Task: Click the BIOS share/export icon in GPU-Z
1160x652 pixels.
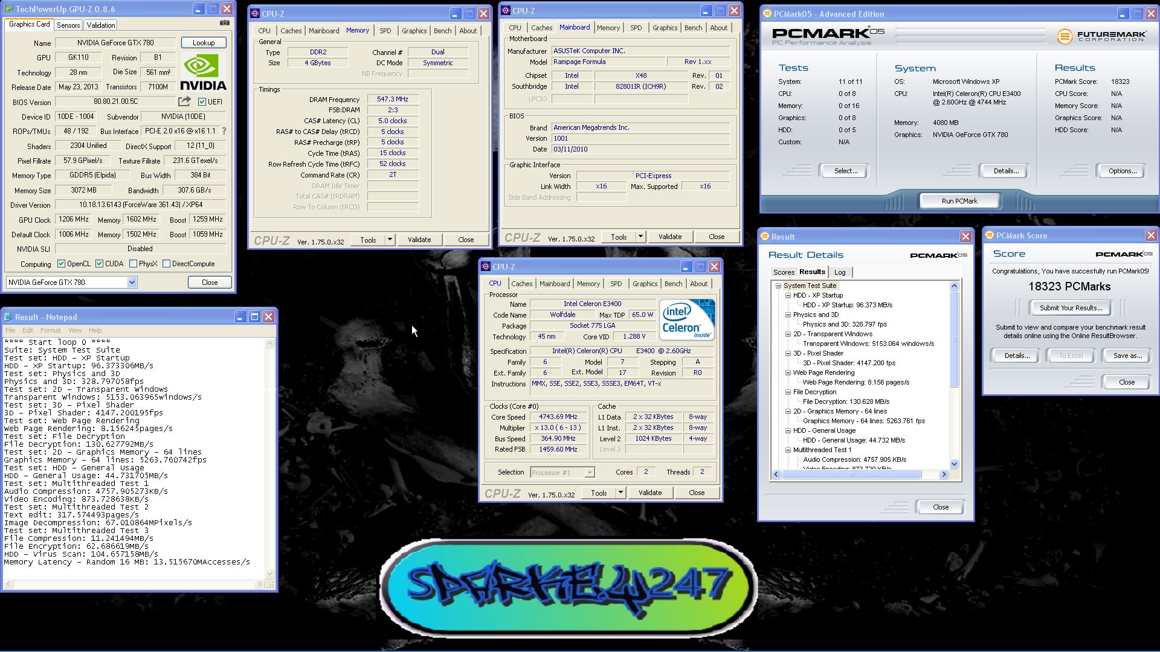Action: [x=184, y=101]
